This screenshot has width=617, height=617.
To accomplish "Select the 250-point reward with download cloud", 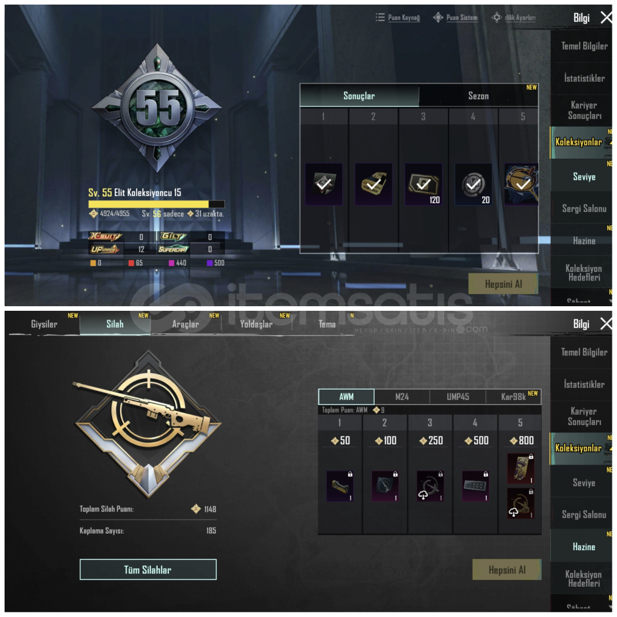I will [430, 486].
